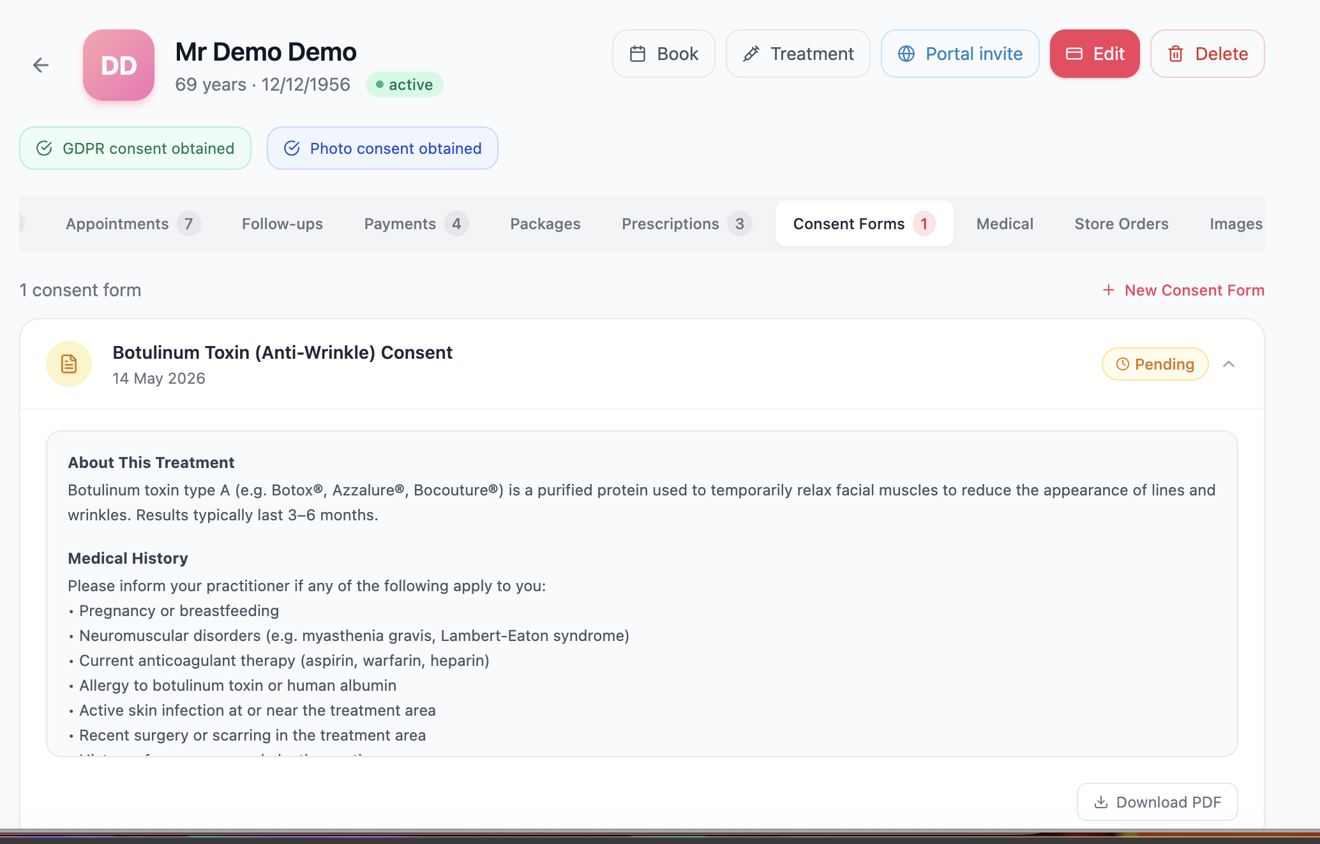Click the 69 years date of birth text
This screenshot has width=1320, height=844.
click(263, 84)
